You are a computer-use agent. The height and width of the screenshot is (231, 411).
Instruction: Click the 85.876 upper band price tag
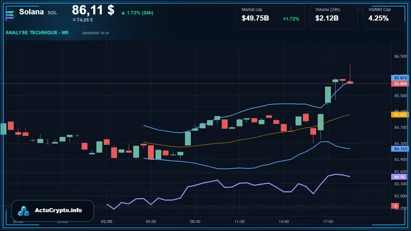point(400,78)
